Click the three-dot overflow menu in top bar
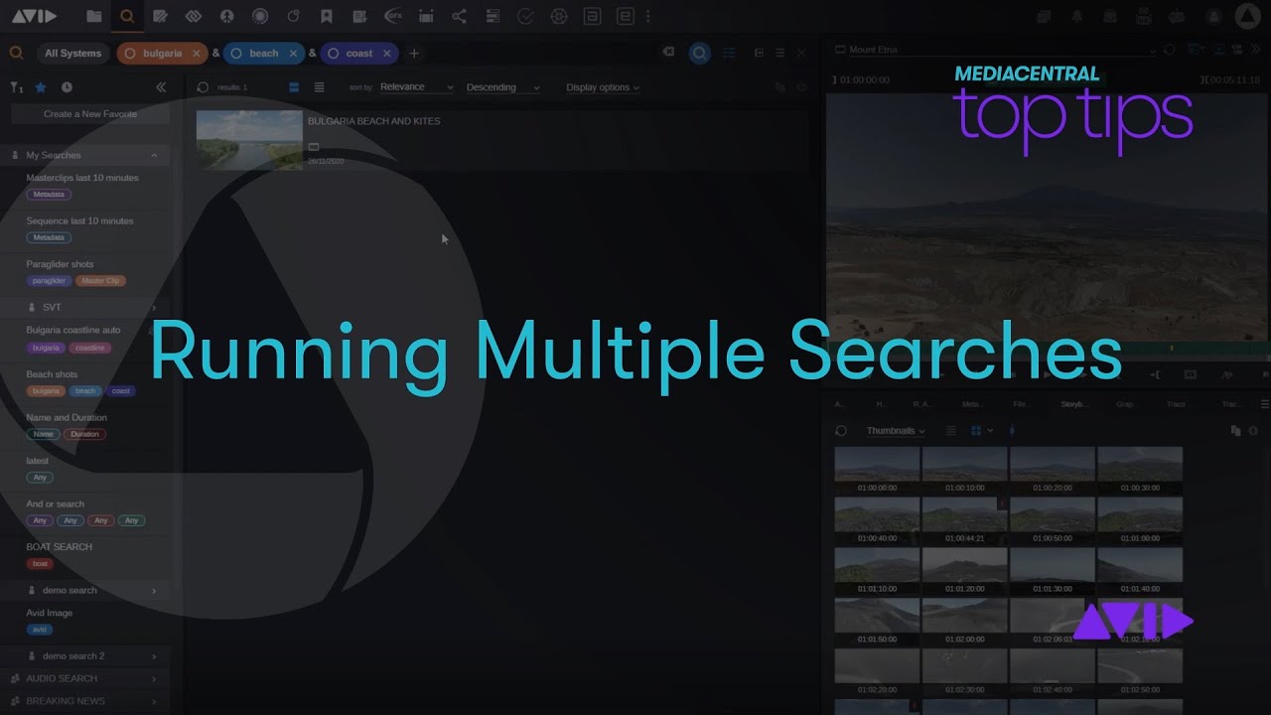The height and width of the screenshot is (715, 1271). (648, 16)
